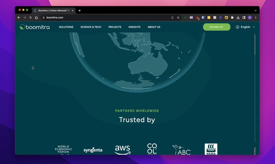Image resolution: width=275 pixels, height=164 pixels.
Task: Open the blue shield extension
Action: [203, 17]
